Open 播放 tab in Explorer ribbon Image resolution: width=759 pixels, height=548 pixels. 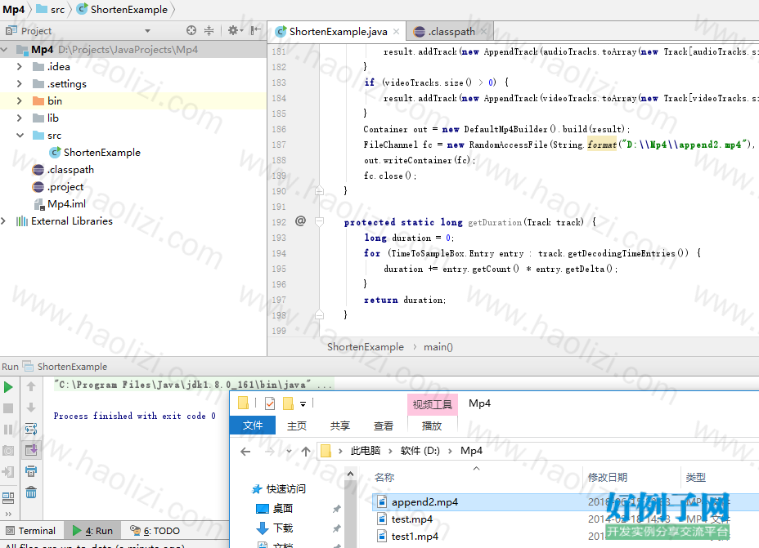(x=432, y=425)
